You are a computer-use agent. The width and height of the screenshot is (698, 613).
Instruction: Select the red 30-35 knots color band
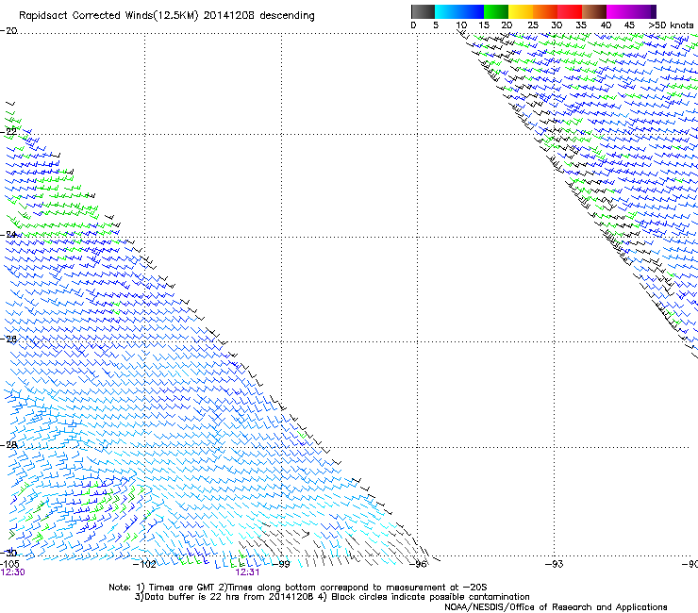tap(570, 11)
